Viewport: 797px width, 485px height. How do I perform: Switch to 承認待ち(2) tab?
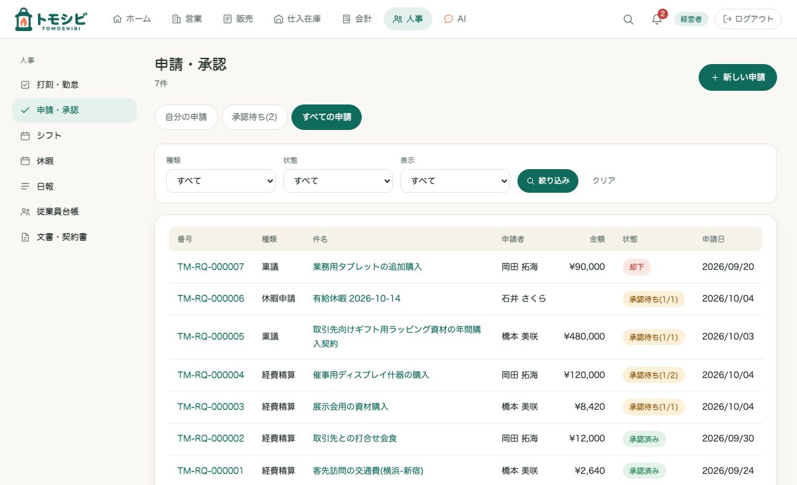pos(255,117)
